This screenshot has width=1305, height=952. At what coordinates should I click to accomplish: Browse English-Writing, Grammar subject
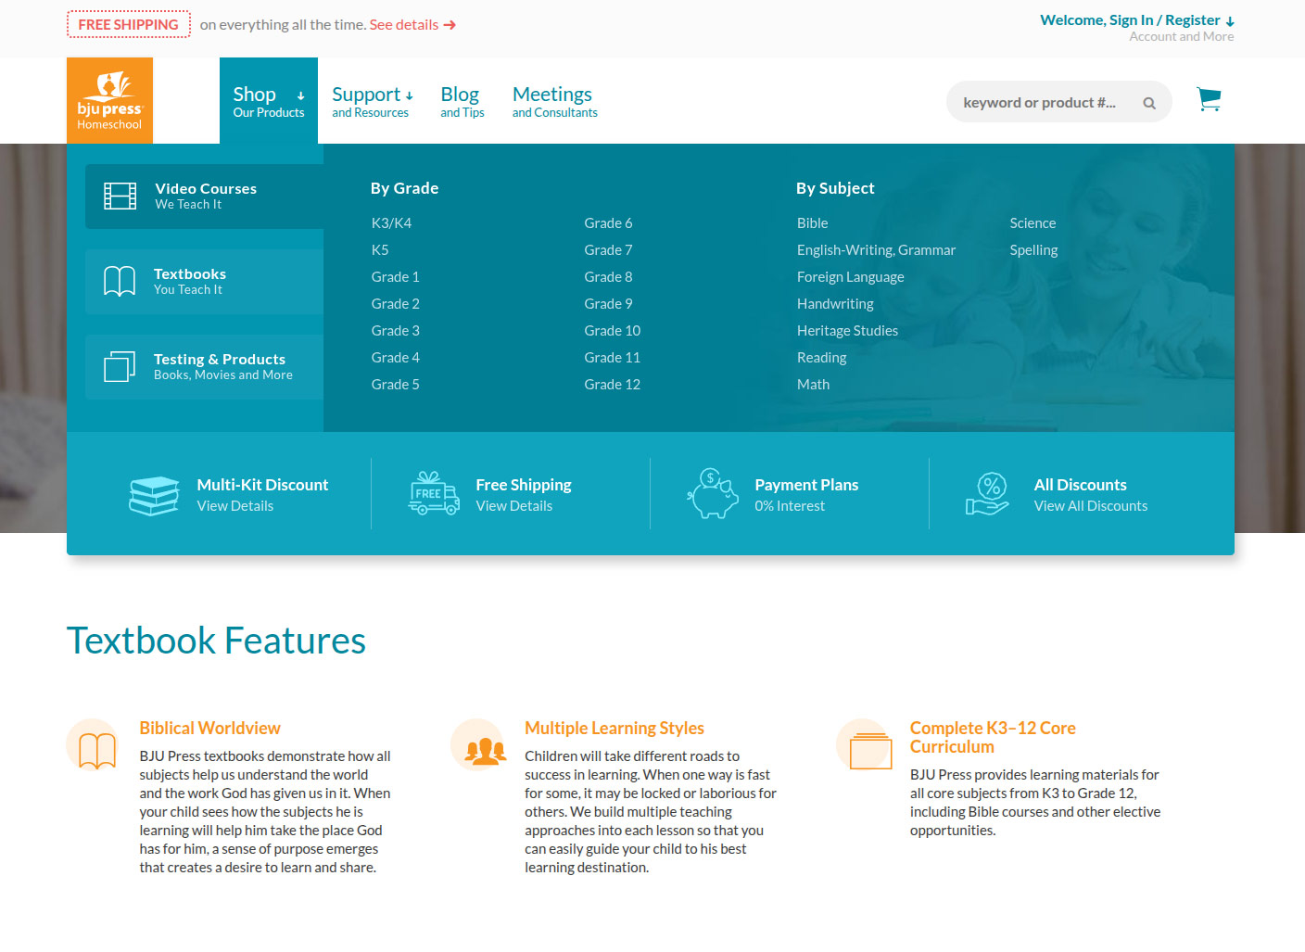[x=876, y=250]
